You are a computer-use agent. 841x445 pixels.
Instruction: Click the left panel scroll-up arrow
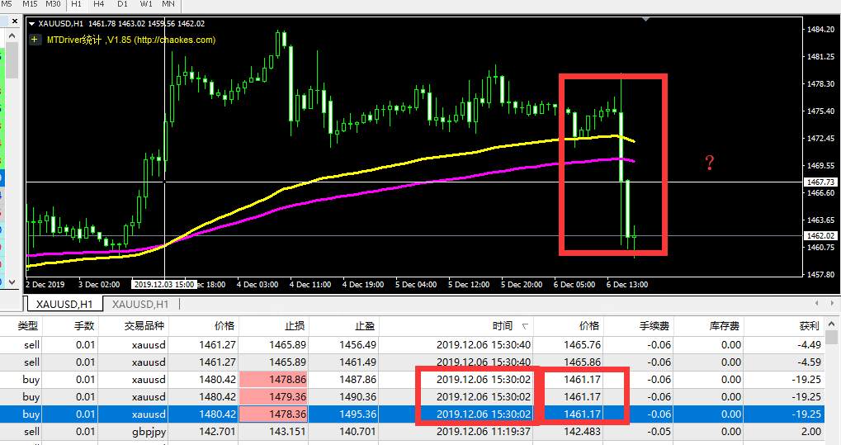(x=12, y=36)
